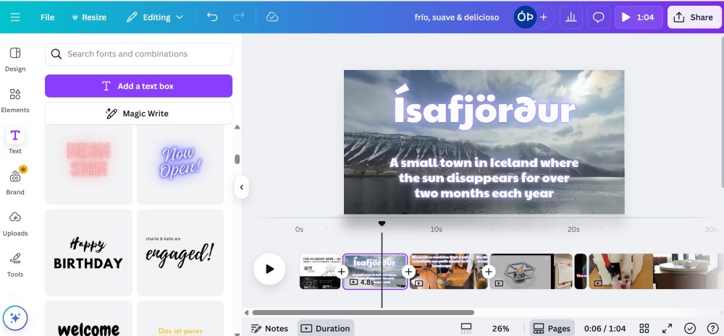Open the help question mark
Image resolution: width=724 pixels, height=336 pixels.
713,329
